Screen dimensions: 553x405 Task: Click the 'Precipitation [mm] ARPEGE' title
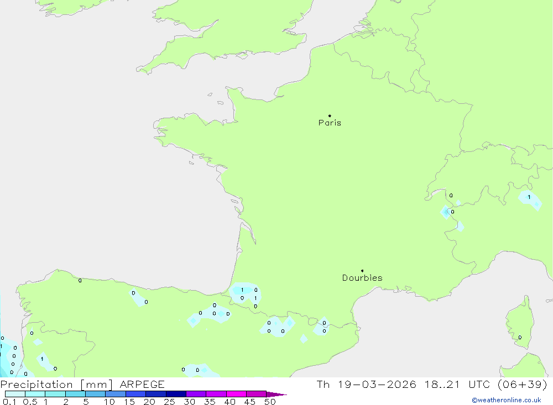(82, 384)
